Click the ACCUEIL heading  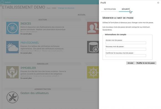coord(82,15)
